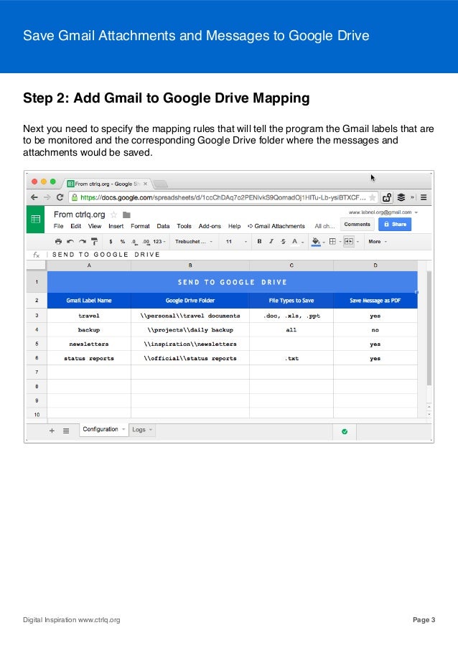Screen dimensions: 458x648
Task: Open the Gmail Attachments menu
Action: [x=276, y=226]
